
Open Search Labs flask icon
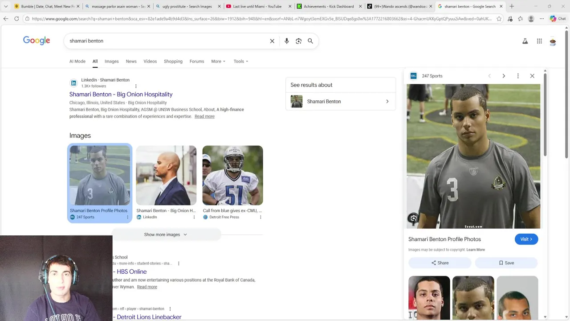525,41
